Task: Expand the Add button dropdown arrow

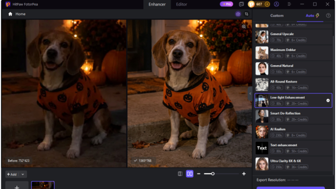Action: click(x=23, y=174)
